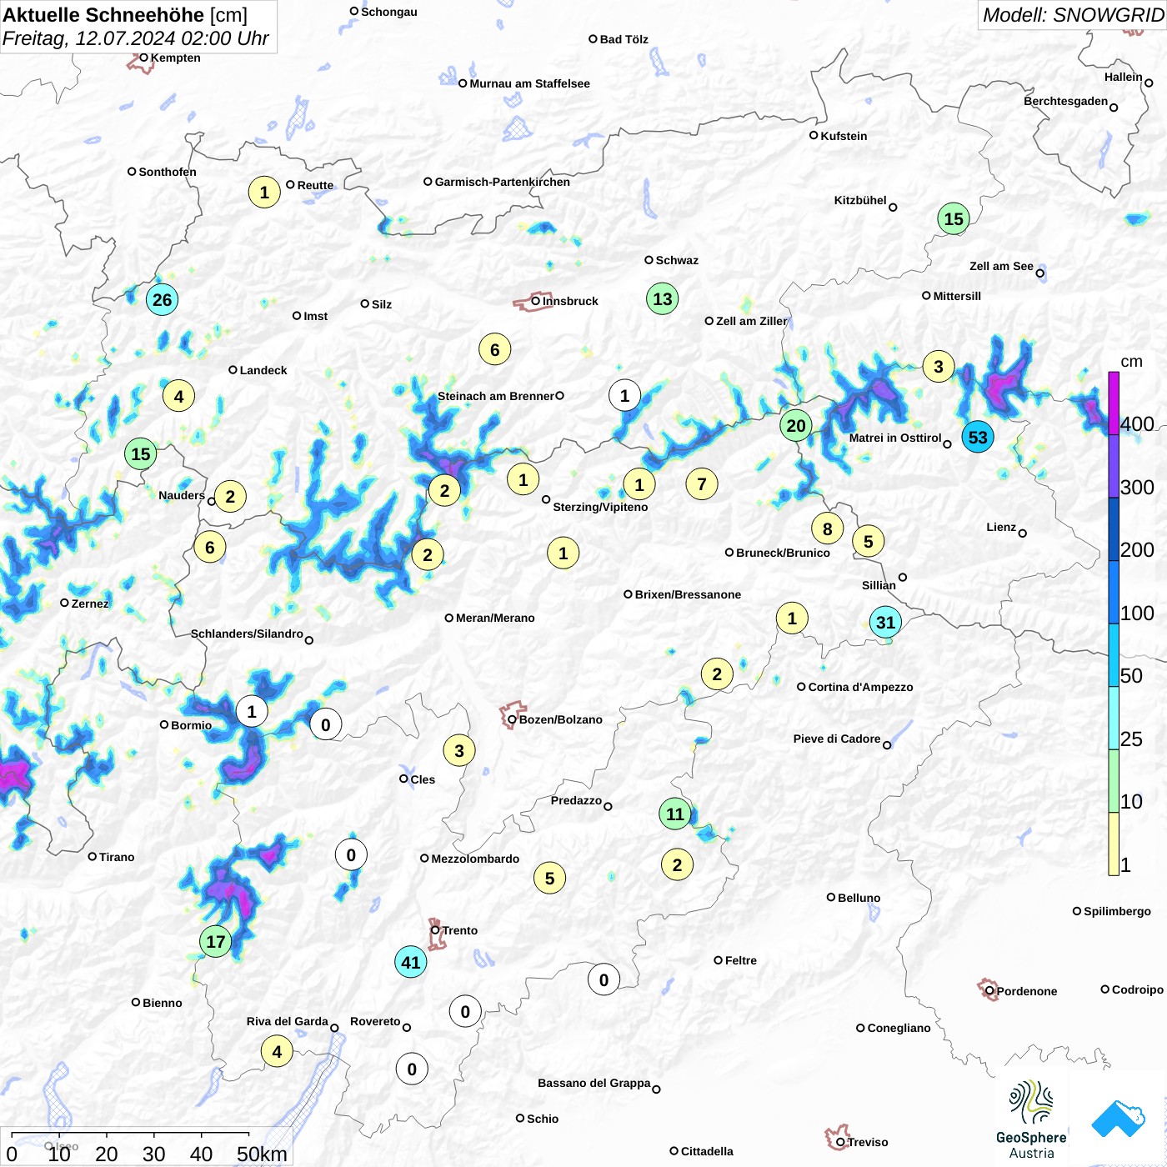
Task: Click the 'Cortina d'Ampezzo' label
Action: [860, 687]
